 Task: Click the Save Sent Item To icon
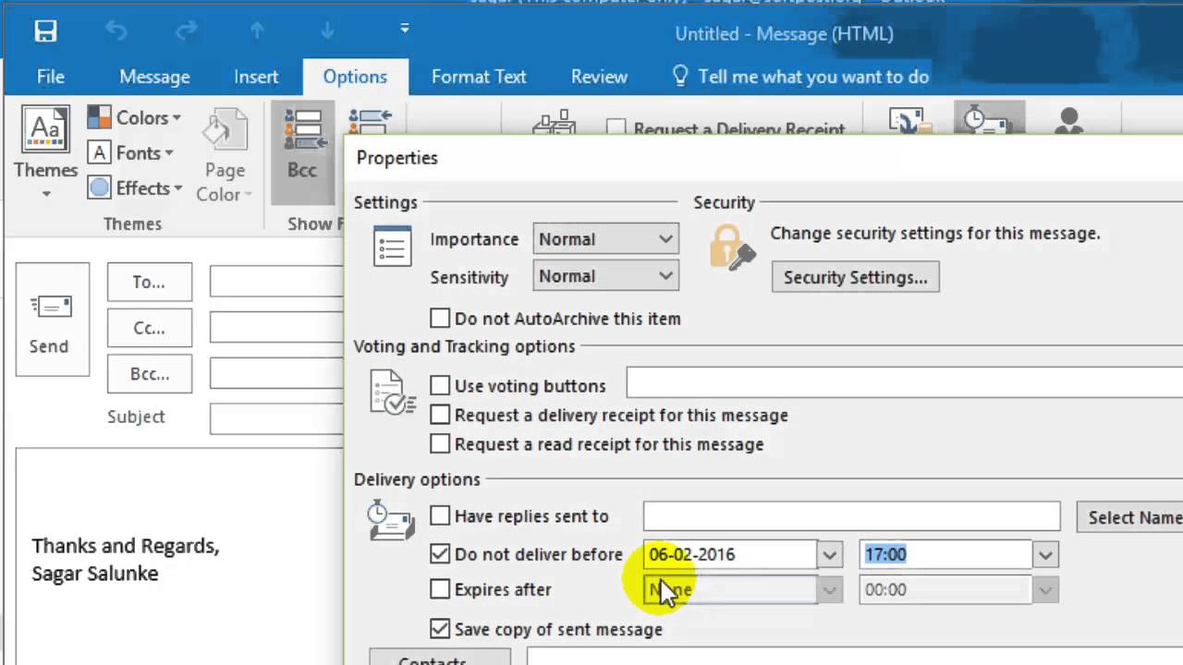coord(909,121)
